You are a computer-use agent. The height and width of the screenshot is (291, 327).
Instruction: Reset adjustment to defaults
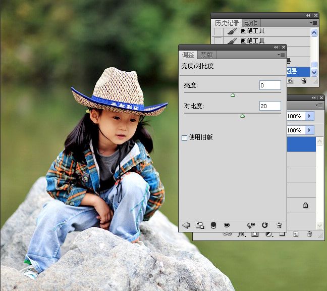pos(264,225)
